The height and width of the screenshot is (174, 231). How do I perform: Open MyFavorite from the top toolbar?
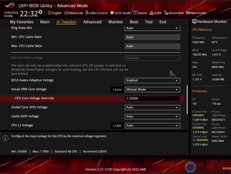click(73, 13)
